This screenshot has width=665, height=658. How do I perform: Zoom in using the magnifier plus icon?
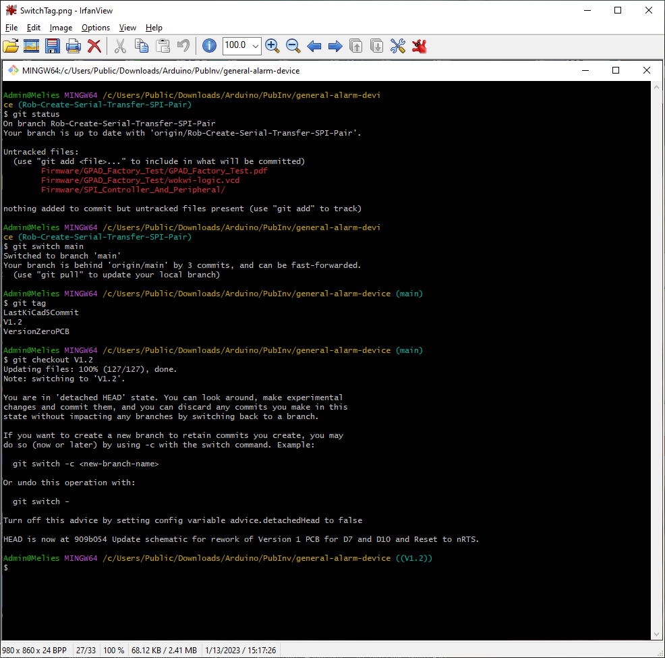[x=272, y=46]
